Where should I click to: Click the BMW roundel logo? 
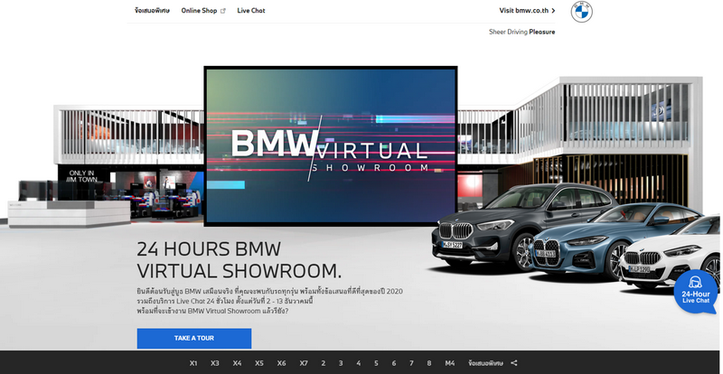click(581, 12)
